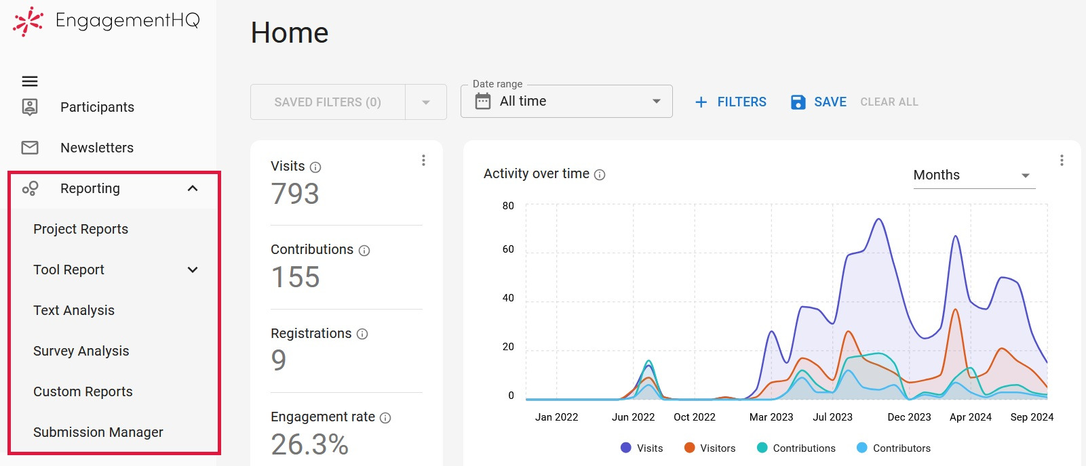Expand the Tool Report submenu chevron
The width and height of the screenshot is (1086, 466).
pos(193,270)
